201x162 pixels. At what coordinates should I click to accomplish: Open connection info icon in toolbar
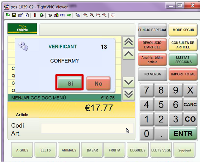[27, 15]
